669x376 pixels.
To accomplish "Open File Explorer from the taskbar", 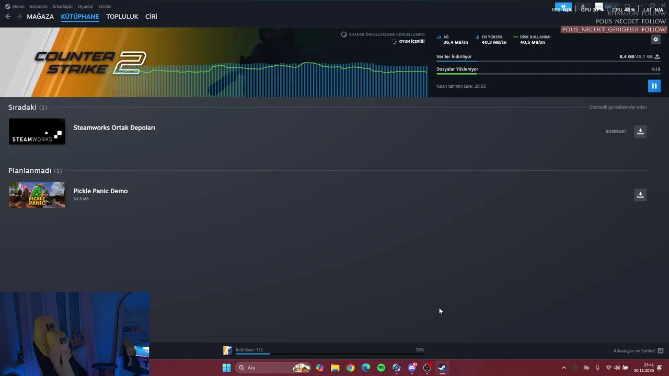I will 335,368.
